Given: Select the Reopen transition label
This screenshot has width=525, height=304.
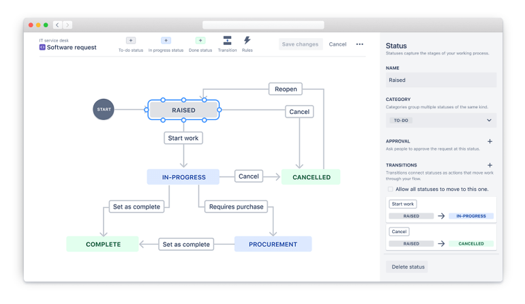Looking at the screenshot, I should pos(284,89).
